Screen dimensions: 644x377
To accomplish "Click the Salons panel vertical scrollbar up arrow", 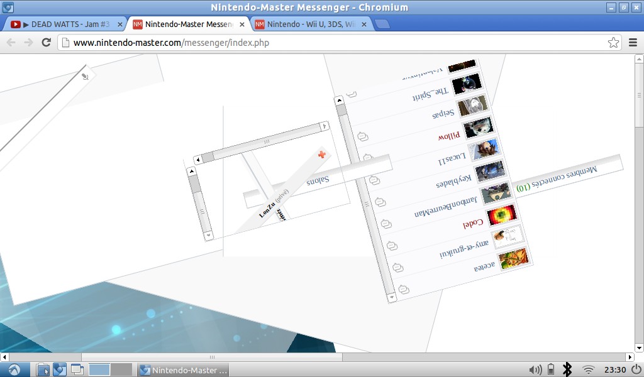I will pyautogui.click(x=192, y=171).
